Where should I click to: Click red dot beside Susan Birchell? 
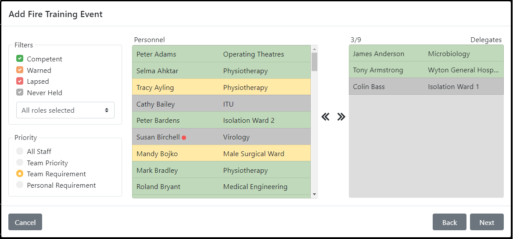184,138
